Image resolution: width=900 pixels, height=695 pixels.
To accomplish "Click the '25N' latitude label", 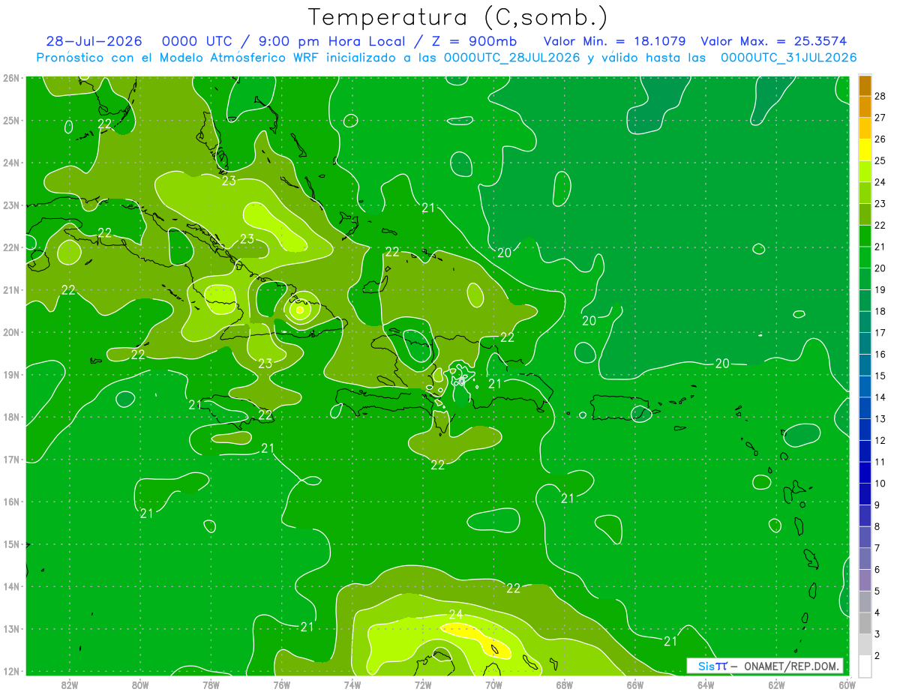I will [10, 120].
